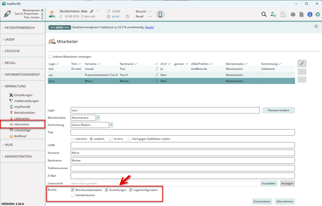Click the pencil edit button beside the table
This screenshot has height=206, width=322.
click(302, 63)
